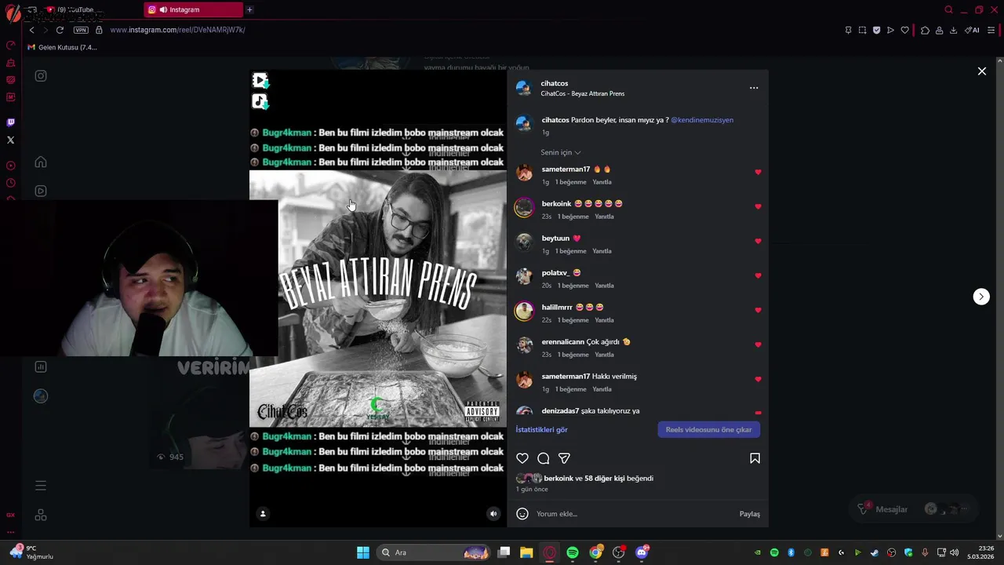Click 'Reels videosunu öne çıkar' button

708,430
